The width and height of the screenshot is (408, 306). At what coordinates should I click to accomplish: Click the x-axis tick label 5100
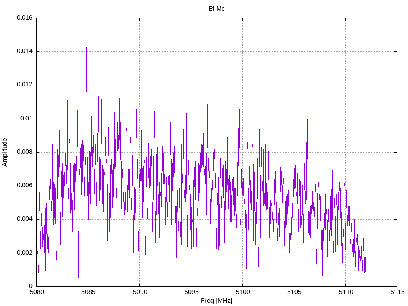pyautogui.click(x=243, y=292)
